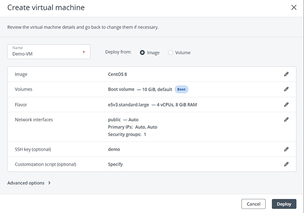
Task: Focus the Name input field
Action: point(49,52)
